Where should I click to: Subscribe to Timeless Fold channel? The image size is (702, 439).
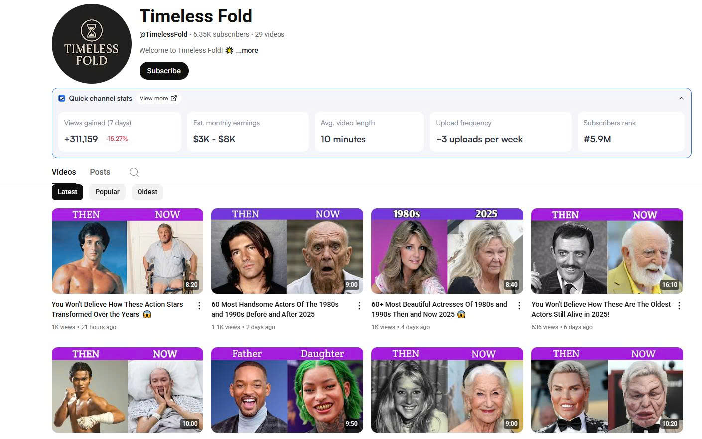point(164,71)
